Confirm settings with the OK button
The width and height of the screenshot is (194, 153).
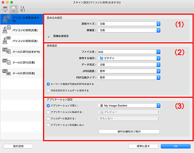click(176, 146)
